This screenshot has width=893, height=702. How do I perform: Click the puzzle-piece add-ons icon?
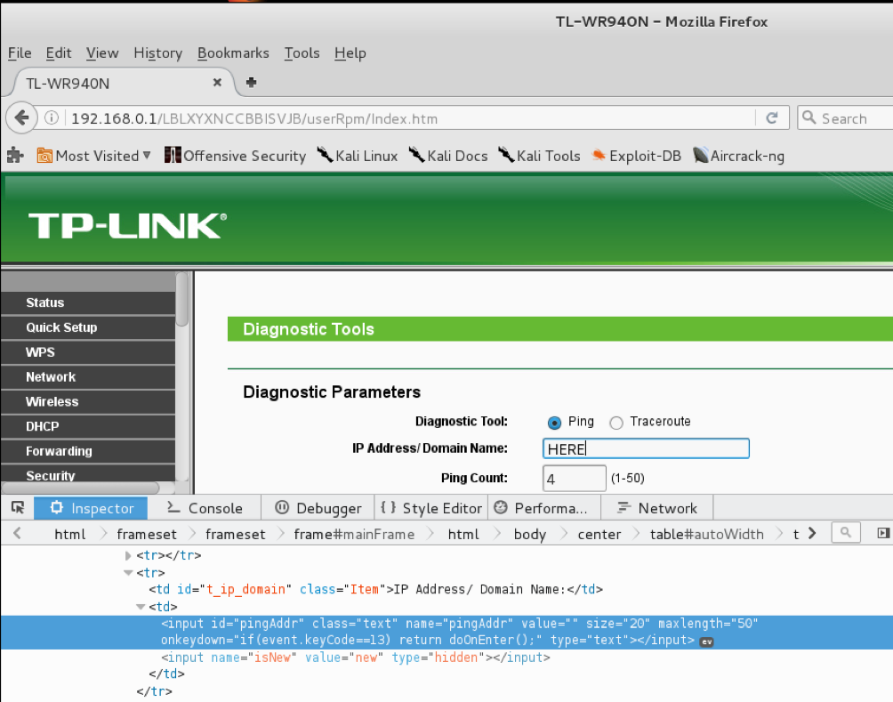click(15, 156)
